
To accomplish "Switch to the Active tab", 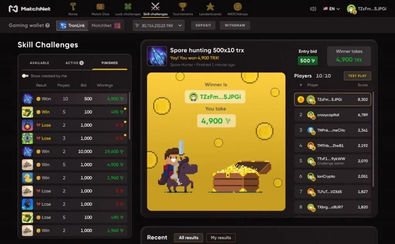I will [74, 63].
